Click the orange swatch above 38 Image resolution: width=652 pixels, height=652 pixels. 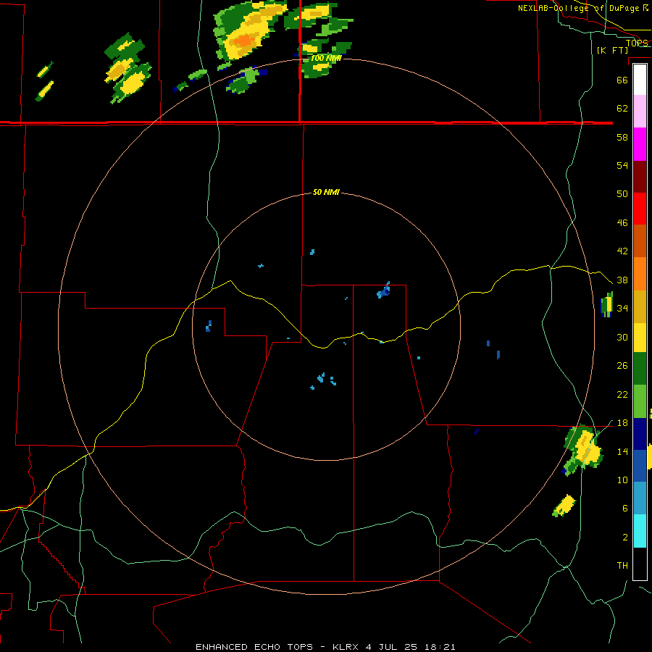(640, 274)
